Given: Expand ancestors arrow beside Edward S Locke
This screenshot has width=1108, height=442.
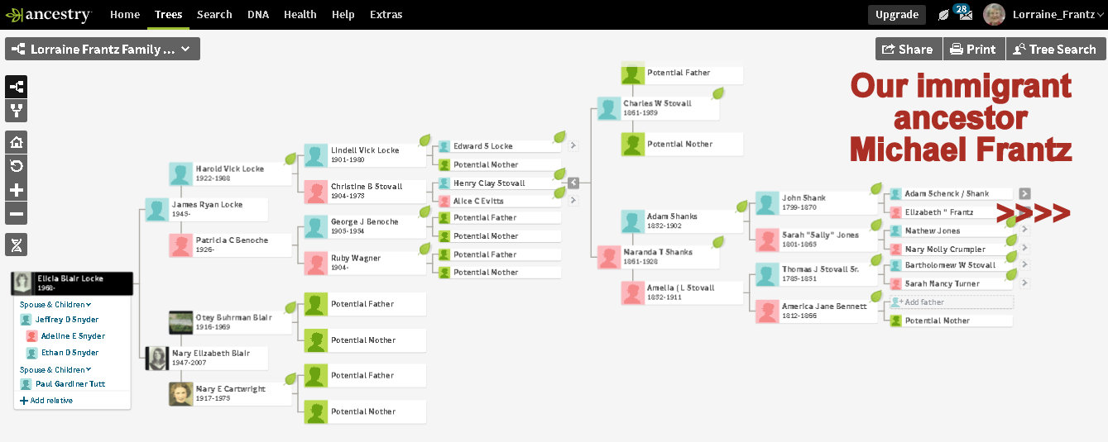Looking at the screenshot, I should pos(573,146).
